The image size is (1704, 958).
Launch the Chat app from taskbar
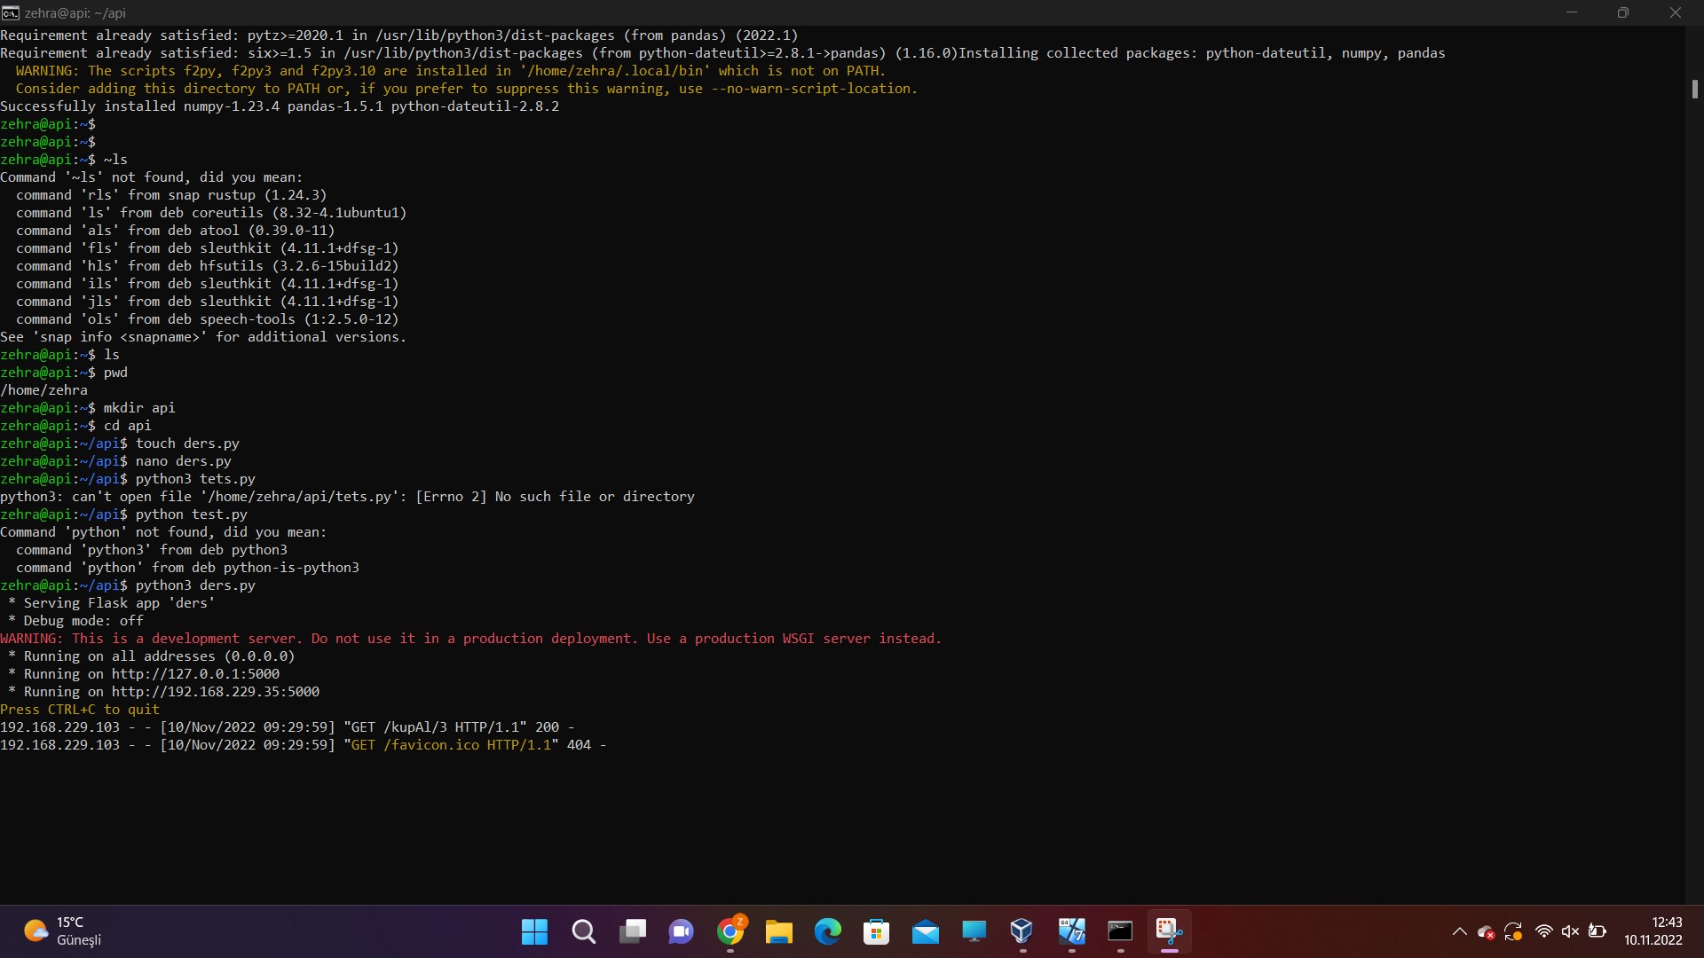[681, 931]
